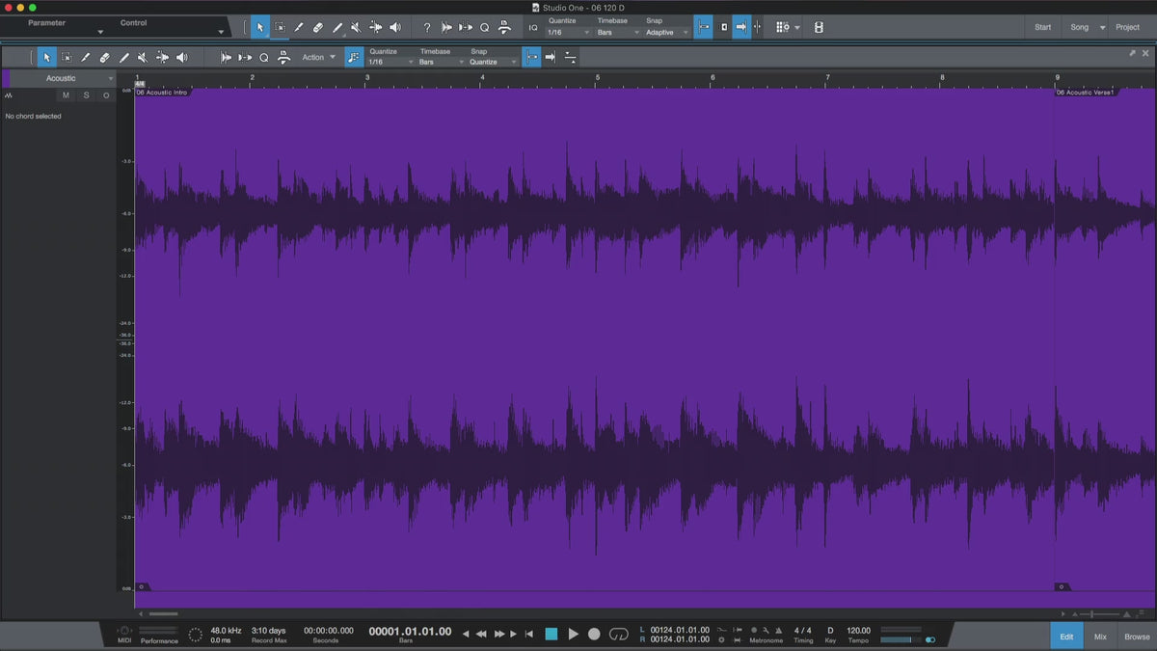This screenshot has width=1157, height=651.
Task: Select the Listen tool in the top toolbar
Action: click(x=394, y=28)
